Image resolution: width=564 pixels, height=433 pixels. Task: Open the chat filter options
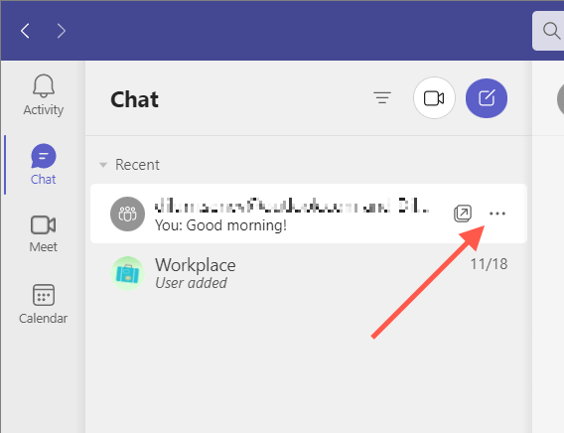382,97
